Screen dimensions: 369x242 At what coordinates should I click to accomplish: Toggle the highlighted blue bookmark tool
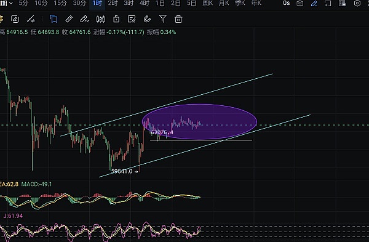coord(54,19)
